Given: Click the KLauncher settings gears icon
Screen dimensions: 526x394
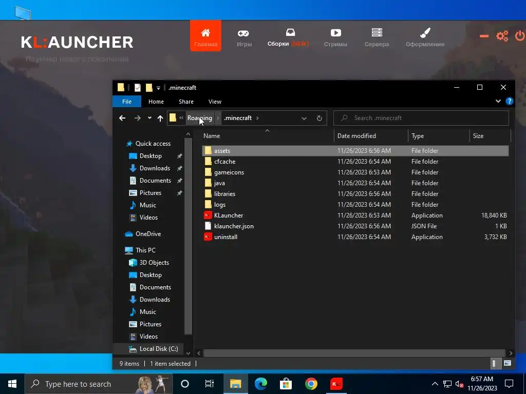Looking at the screenshot, I should (x=502, y=36).
